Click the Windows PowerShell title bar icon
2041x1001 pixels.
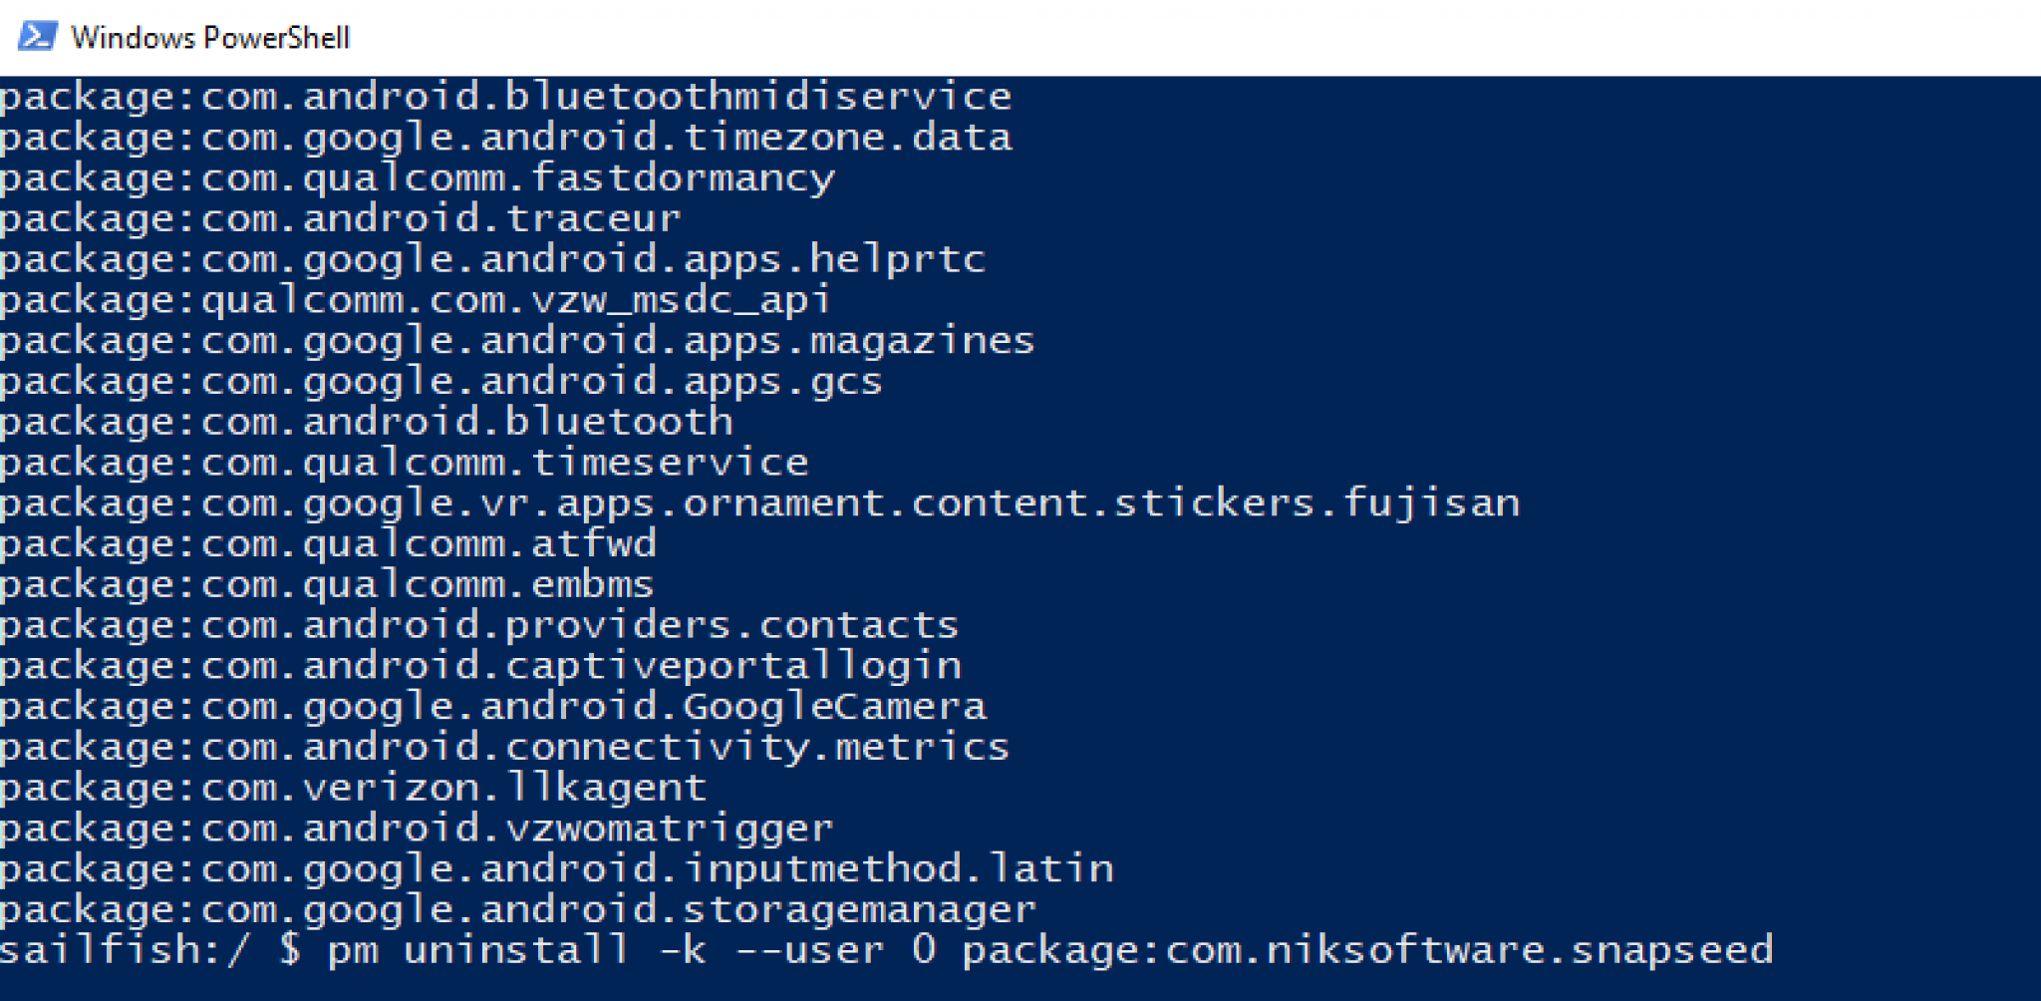37,37
